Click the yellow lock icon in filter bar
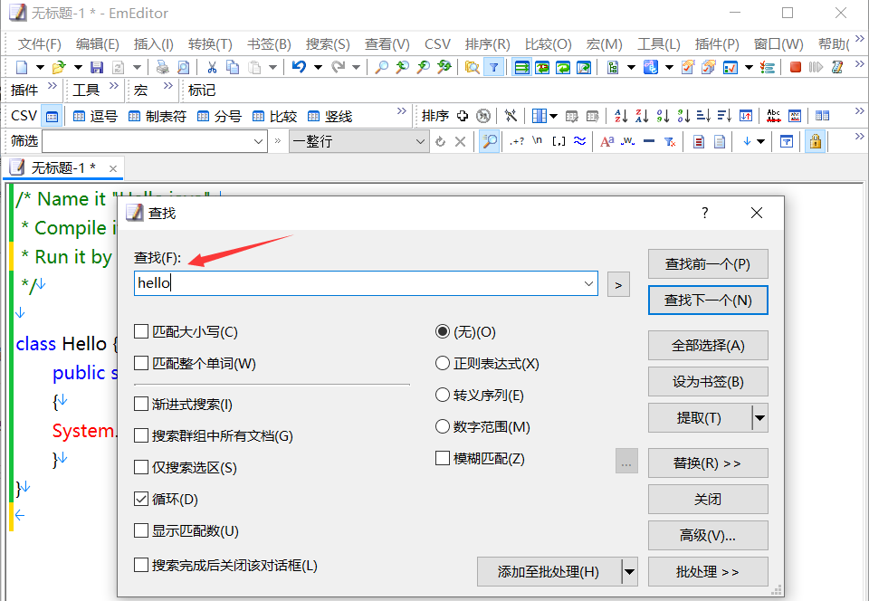The image size is (869, 601). tap(815, 141)
